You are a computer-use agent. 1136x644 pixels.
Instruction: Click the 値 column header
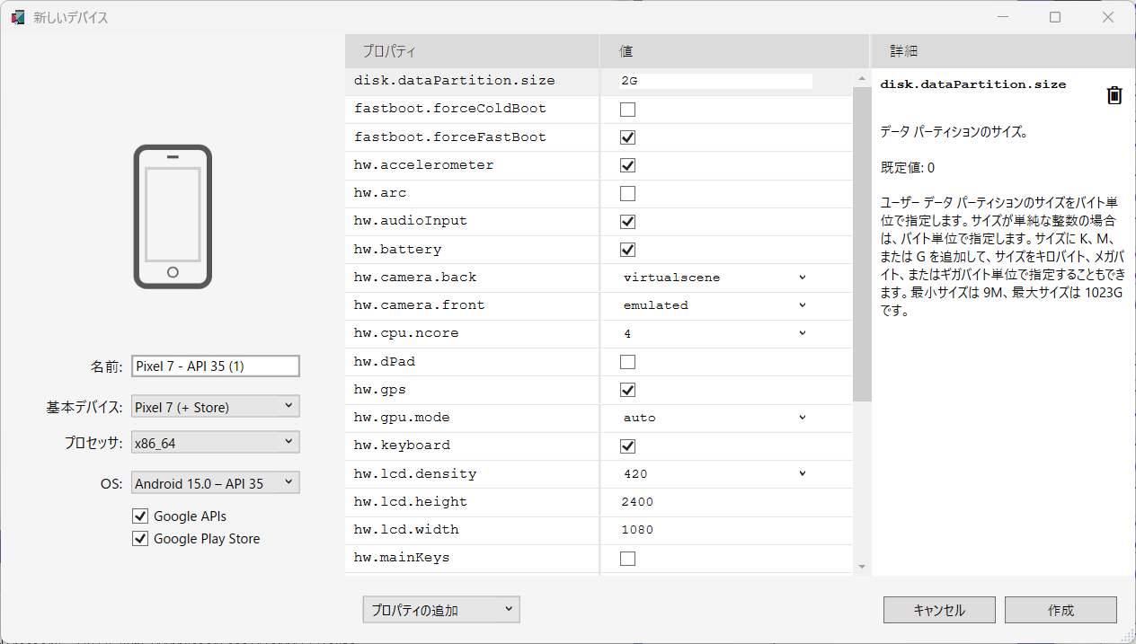733,51
